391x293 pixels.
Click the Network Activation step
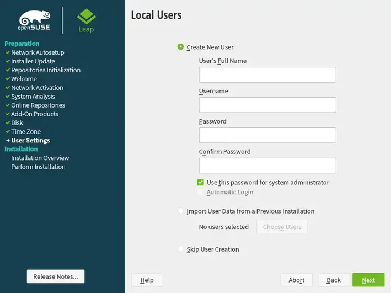[x=37, y=88]
